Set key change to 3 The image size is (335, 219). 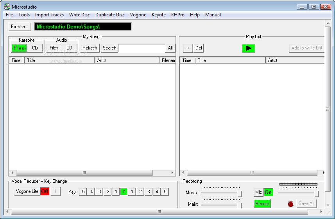[149, 192]
